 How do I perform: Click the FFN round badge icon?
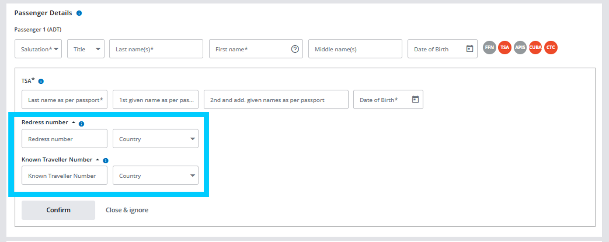pyautogui.click(x=489, y=48)
